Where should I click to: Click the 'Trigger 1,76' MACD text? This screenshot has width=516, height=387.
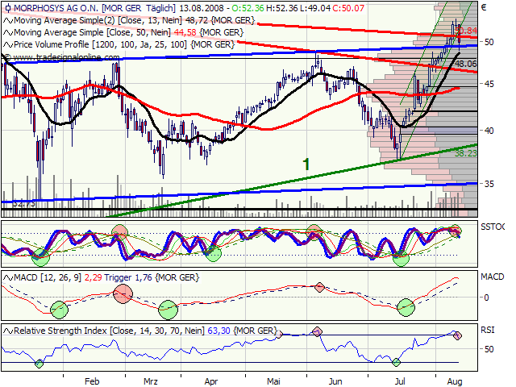[128, 278]
